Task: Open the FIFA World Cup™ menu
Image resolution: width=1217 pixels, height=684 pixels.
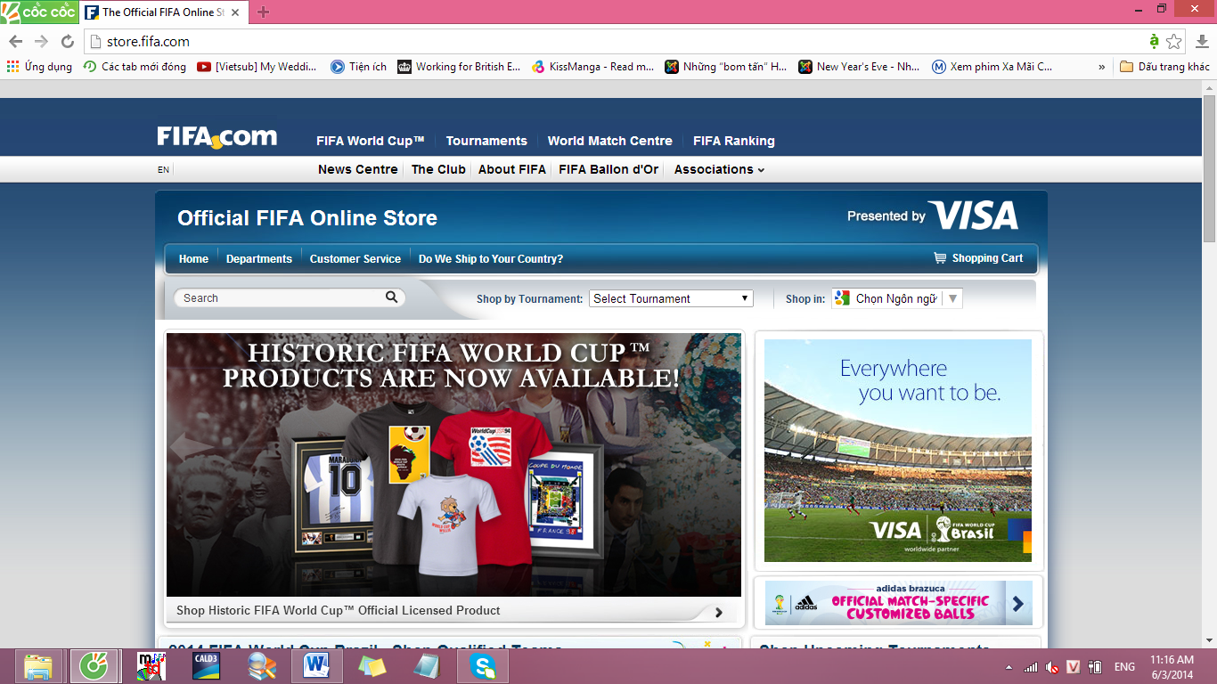Action: coord(371,141)
